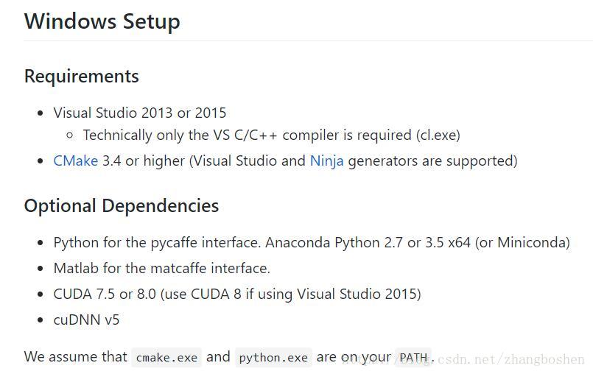Click the words 'We assume that'

point(76,356)
